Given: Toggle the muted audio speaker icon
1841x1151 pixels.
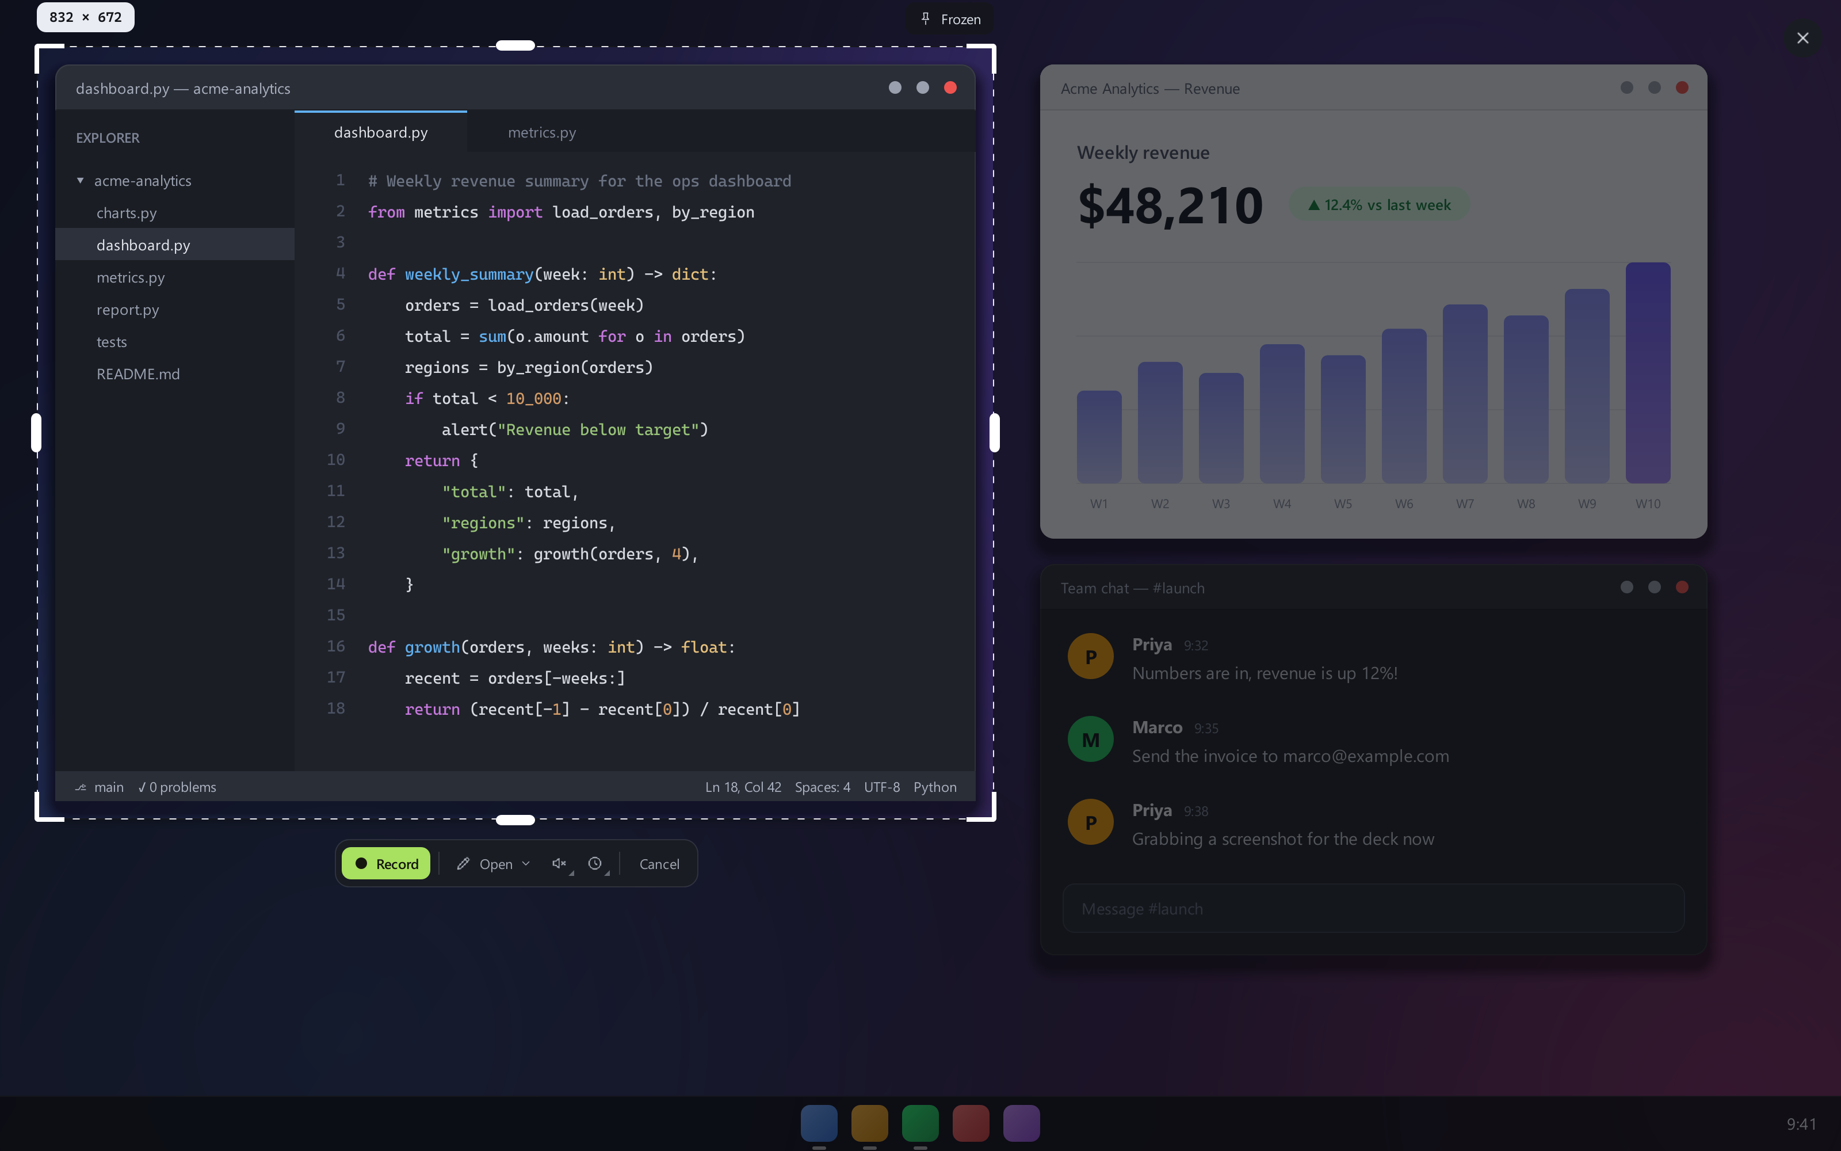Looking at the screenshot, I should [559, 863].
